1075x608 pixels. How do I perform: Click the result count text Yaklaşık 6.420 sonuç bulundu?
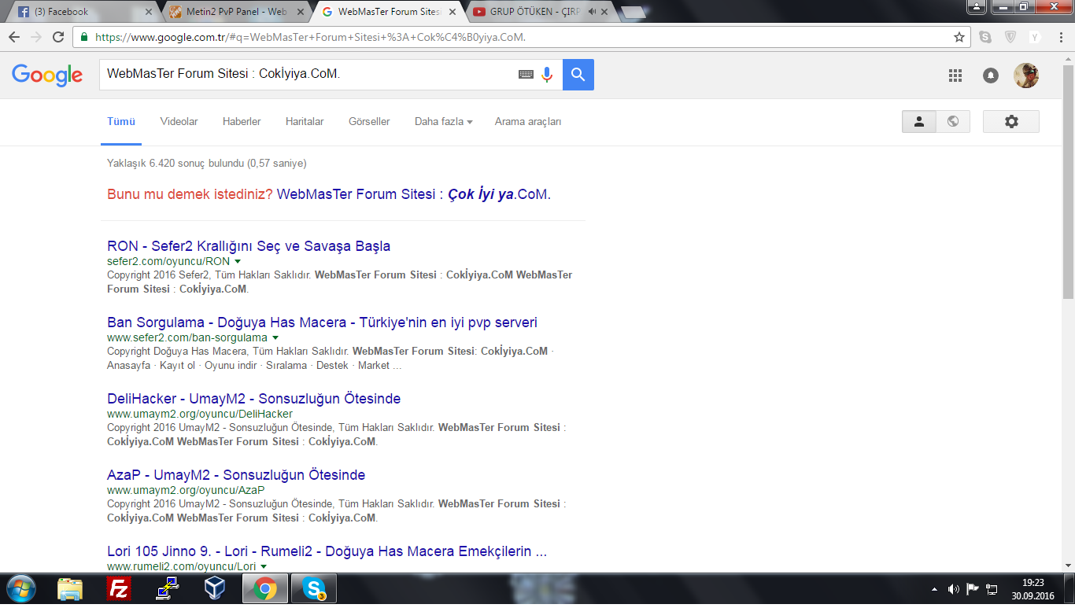coord(207,164)
